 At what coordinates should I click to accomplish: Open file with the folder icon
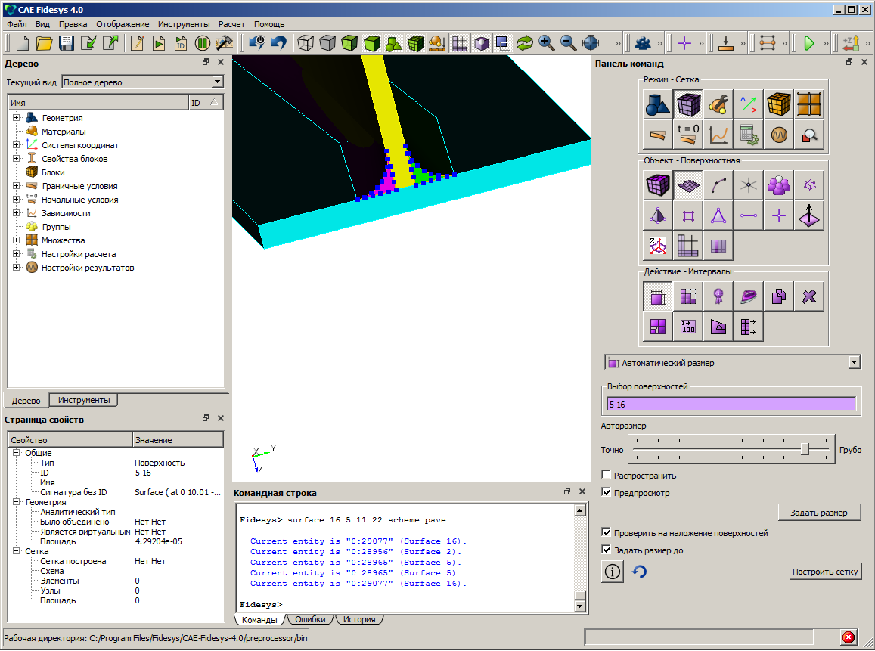point(44,43)
